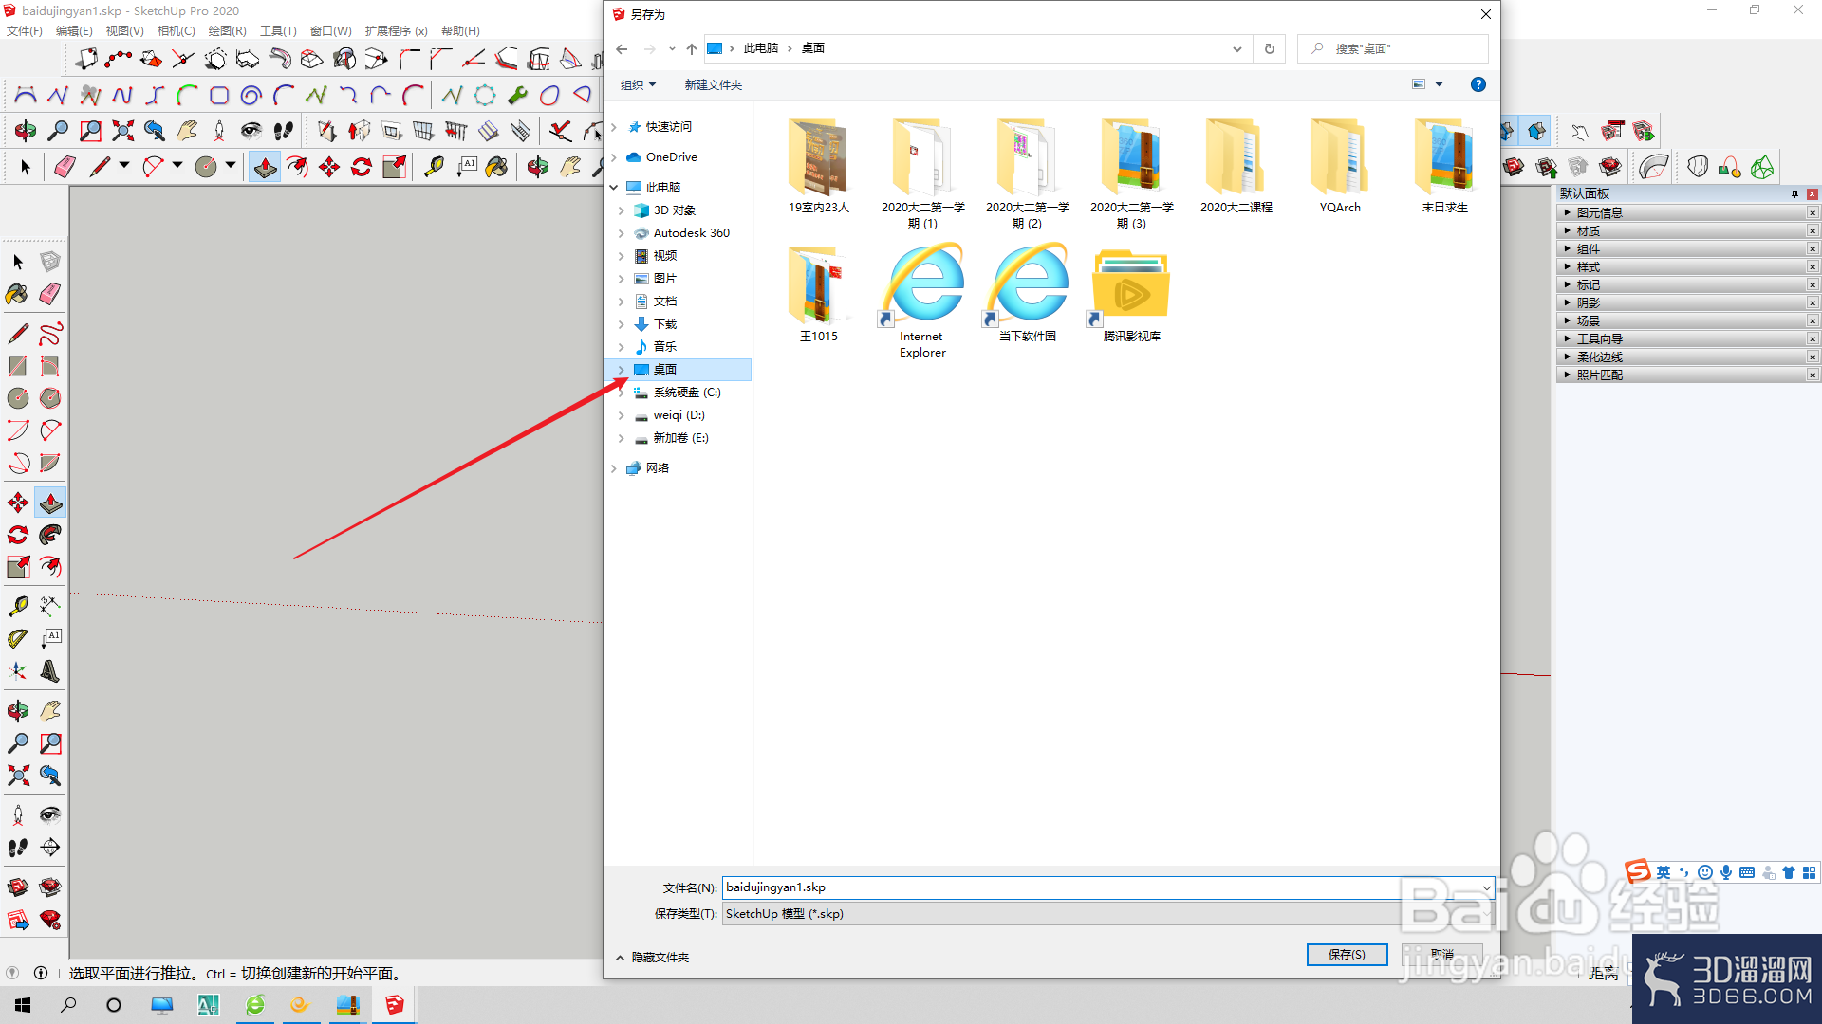Open SketchUp from the Windows taskbar

point(395,1004)
